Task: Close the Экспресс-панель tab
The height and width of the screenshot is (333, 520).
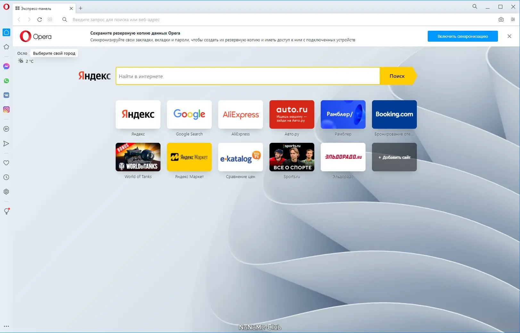Action: point(71,9)
